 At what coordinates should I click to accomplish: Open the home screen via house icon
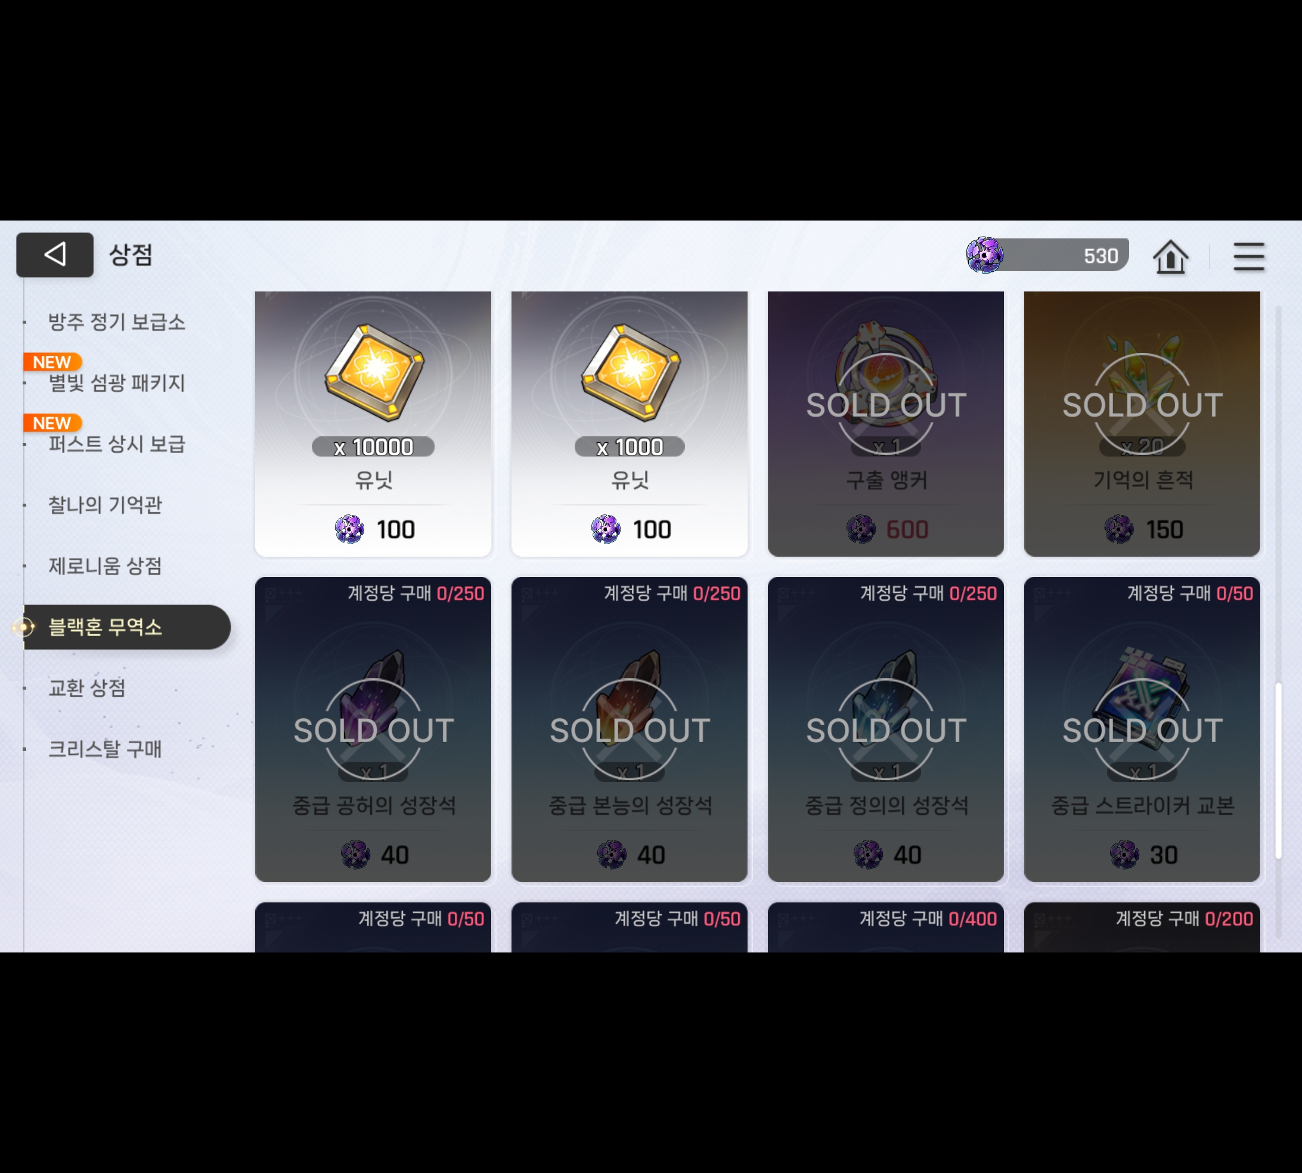[1170, 256]
